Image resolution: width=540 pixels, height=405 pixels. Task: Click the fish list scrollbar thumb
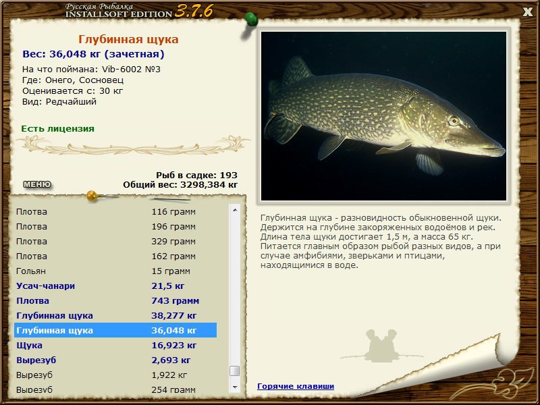click(235, 371)
